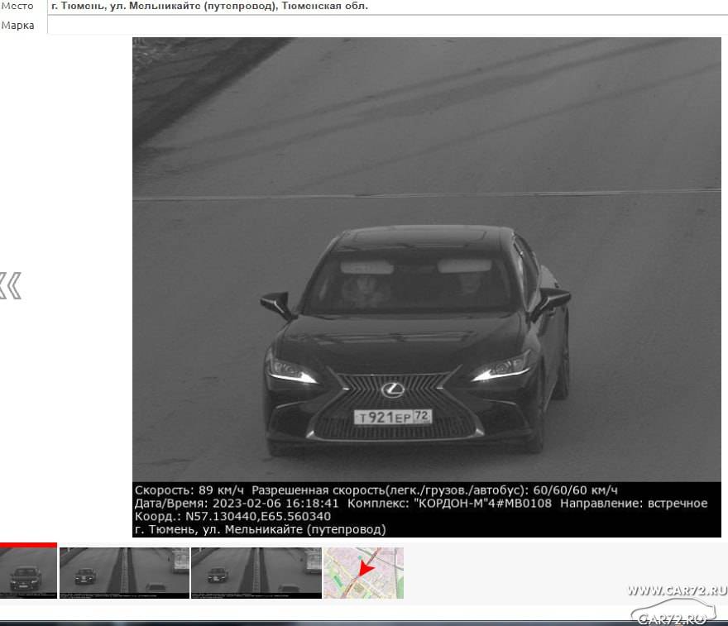Image resolution: width=728 pixels, height=626 pixels.
Task: Click the Место label
Action: coord(17,6)
